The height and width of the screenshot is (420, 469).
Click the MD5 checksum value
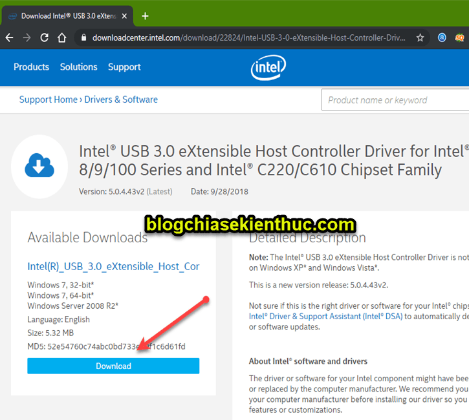tap(116, 346)
